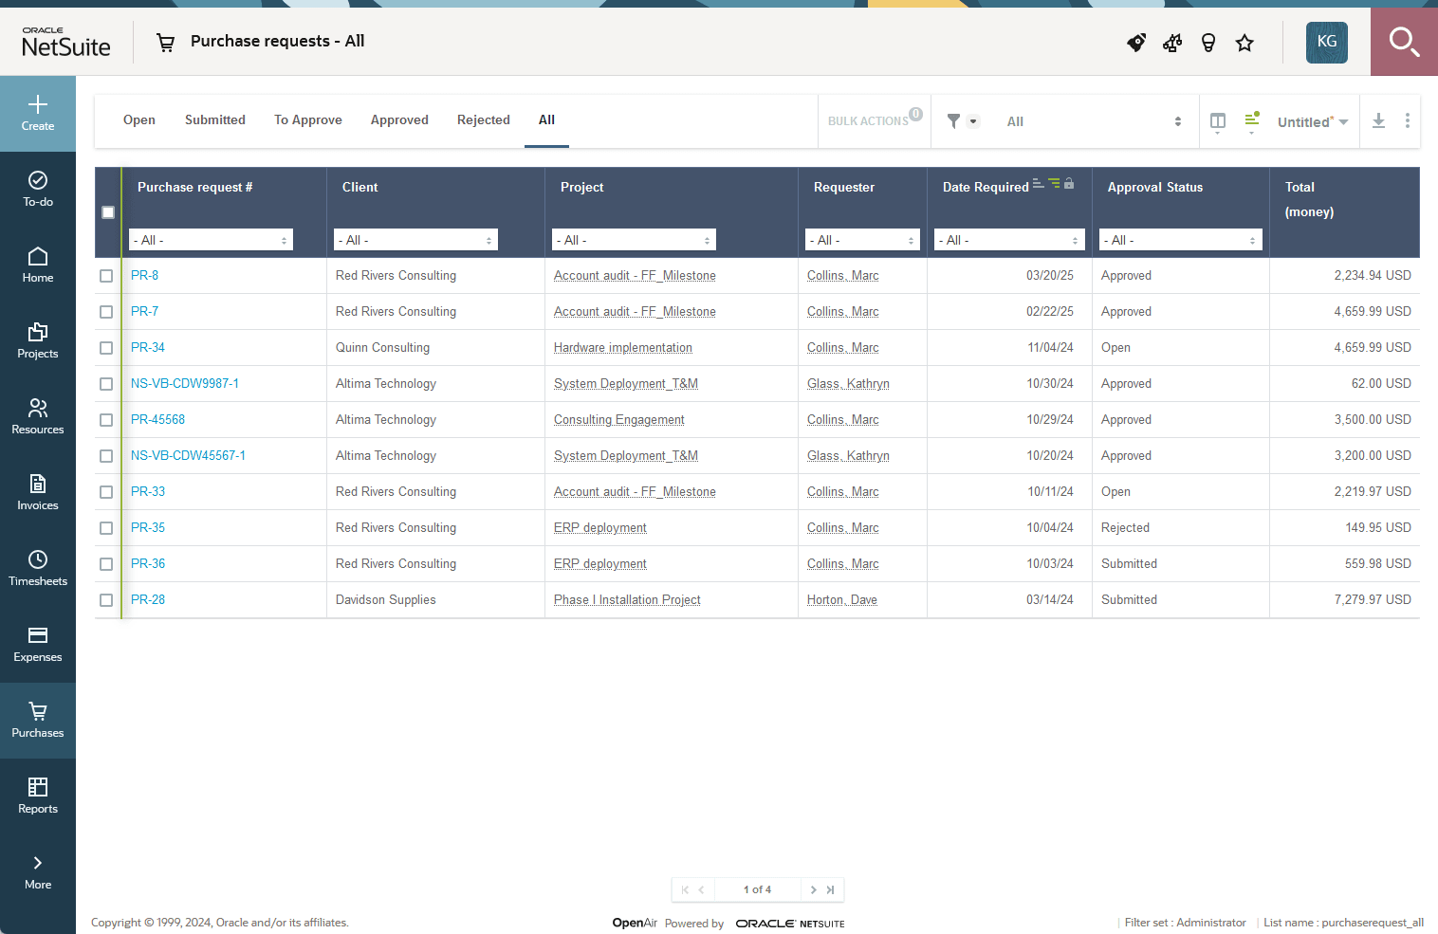Open the Requester column filter dropdown
The height and width of the screenshot is (934, 1438).
[x=862, y=240]
